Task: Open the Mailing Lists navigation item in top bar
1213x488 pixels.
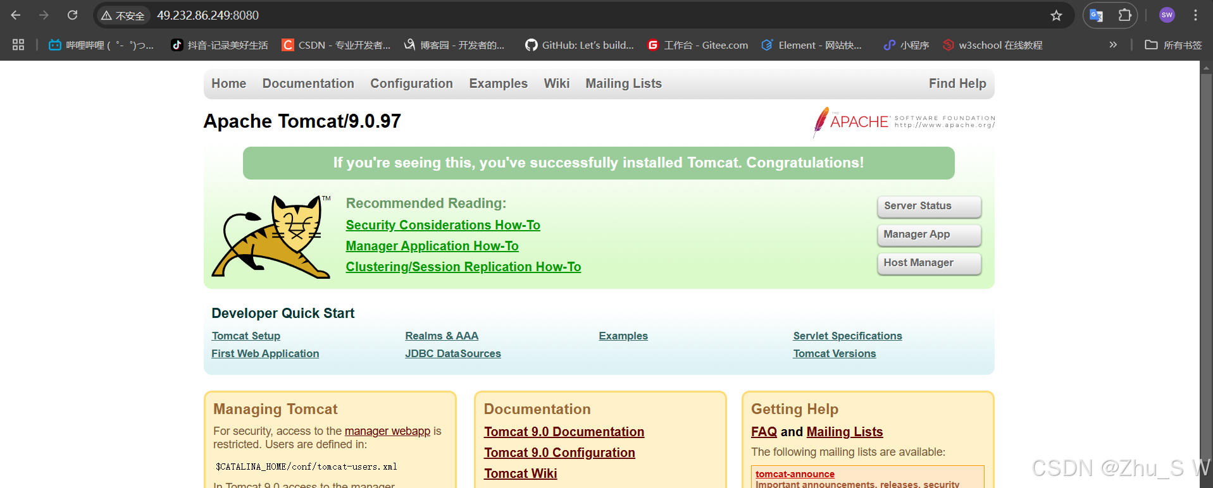Action: click(x=623, y=83)
